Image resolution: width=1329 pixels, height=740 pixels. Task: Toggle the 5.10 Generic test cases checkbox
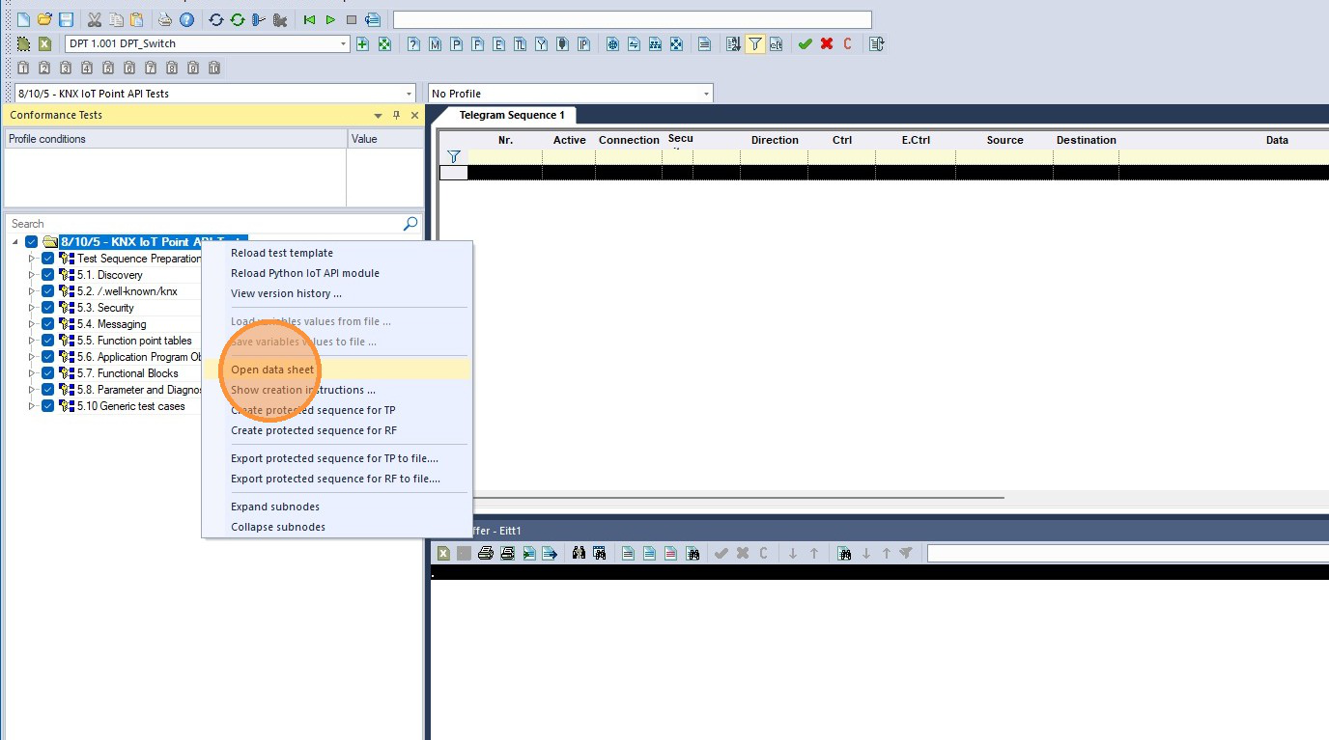click(x=47, y=406)
